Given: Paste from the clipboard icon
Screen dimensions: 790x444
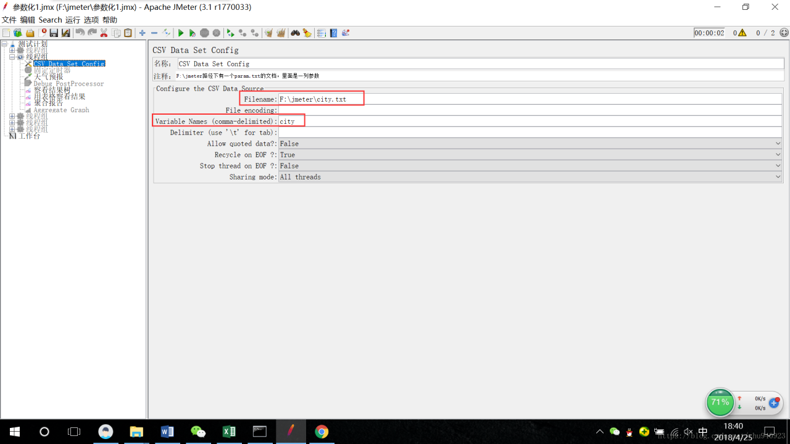Looking at the screenshot, I should point(128,33).
